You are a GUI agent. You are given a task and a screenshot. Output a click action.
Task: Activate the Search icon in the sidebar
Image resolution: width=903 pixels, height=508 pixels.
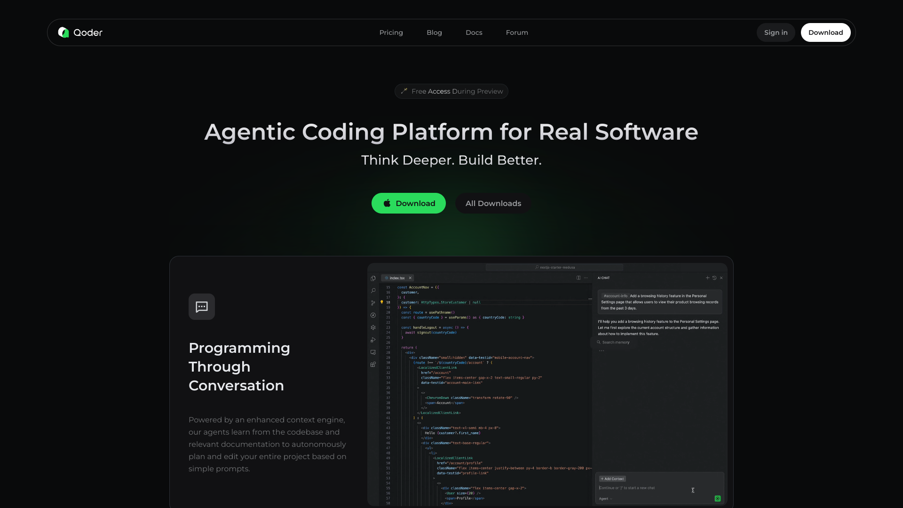(373, 291)
